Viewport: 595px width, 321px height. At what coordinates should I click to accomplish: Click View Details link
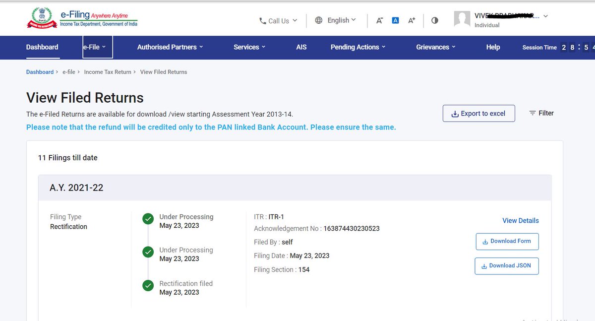click(521, 221)
